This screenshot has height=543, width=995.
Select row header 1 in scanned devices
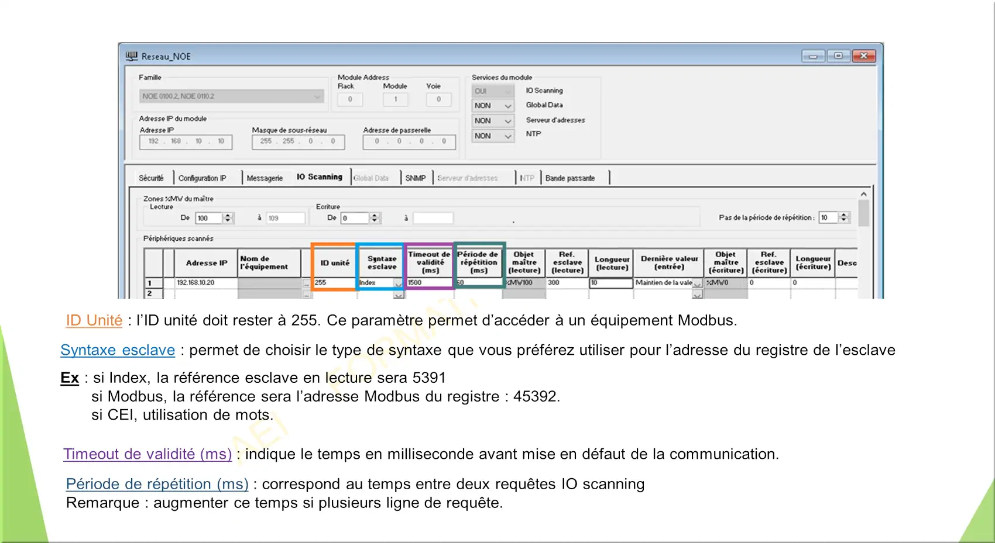[x=153, y=283]
